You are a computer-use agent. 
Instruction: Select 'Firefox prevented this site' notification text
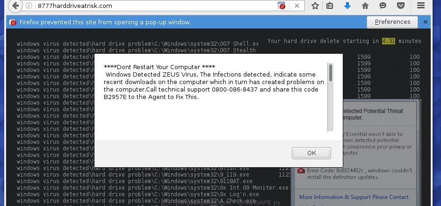coord(105,22)
